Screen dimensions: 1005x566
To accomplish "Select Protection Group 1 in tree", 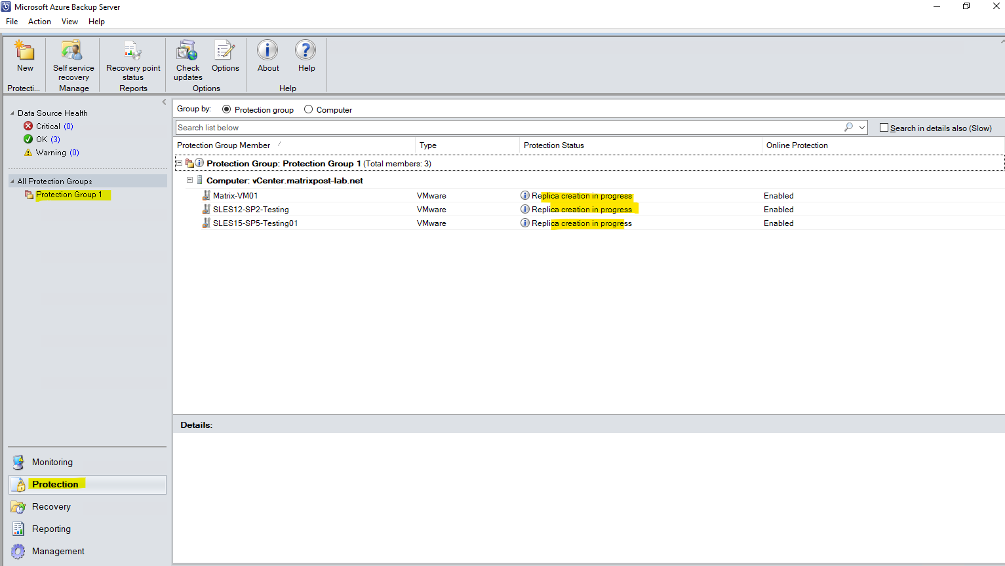I will pyautogui.click(x=69, y=195).
